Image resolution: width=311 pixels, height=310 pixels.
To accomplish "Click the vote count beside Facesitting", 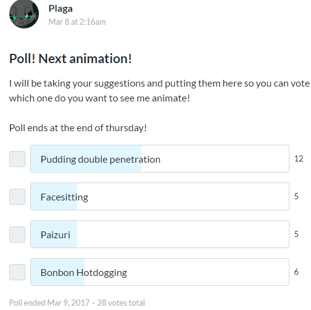I will [x=296, y=196].
